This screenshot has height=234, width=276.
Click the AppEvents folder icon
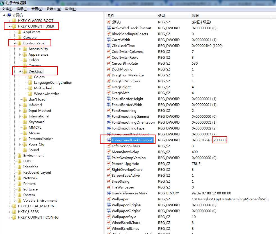(20, 32)
